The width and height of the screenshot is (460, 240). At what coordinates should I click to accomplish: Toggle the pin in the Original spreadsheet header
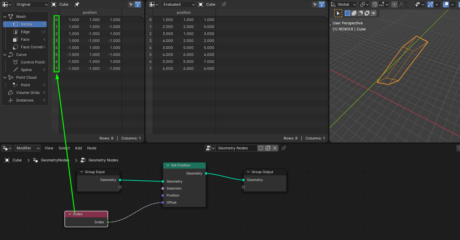pyautogui.click(x=77, y=4)
